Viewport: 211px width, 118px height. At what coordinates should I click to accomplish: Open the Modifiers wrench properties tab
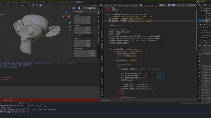tap(199, 76)
